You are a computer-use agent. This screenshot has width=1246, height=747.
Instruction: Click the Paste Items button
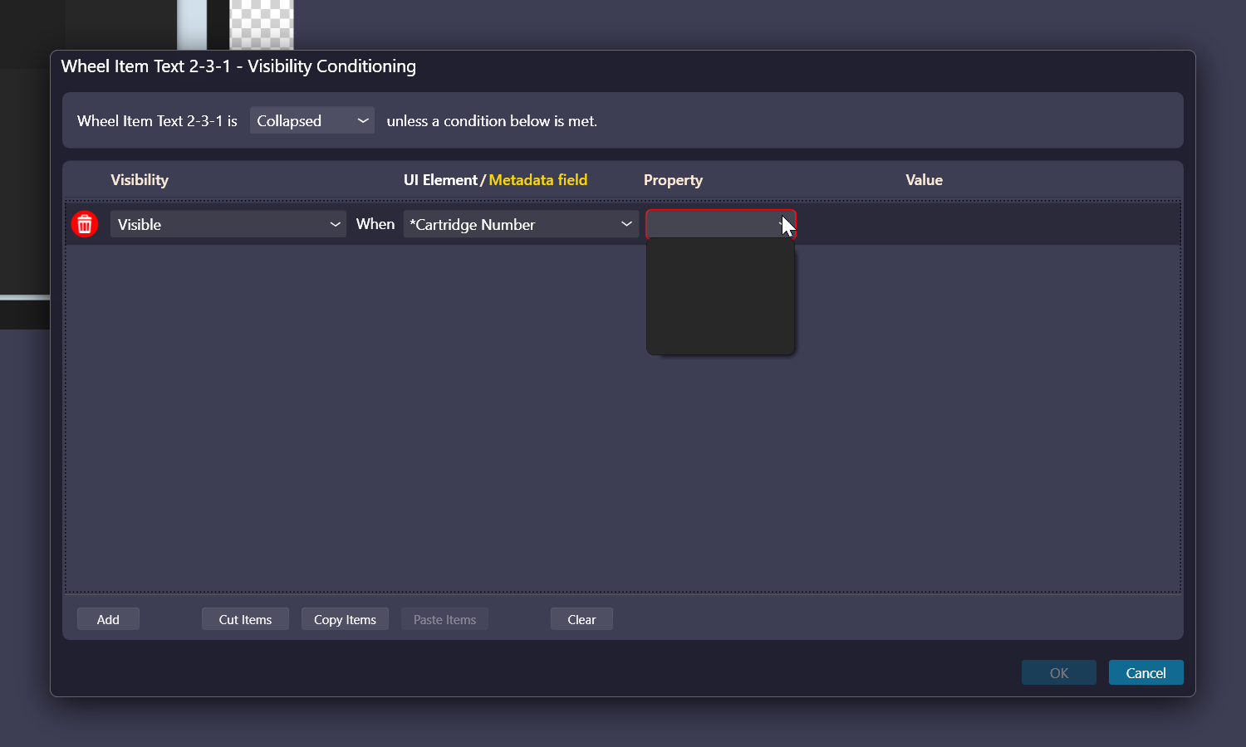click(x=444, y=619)
